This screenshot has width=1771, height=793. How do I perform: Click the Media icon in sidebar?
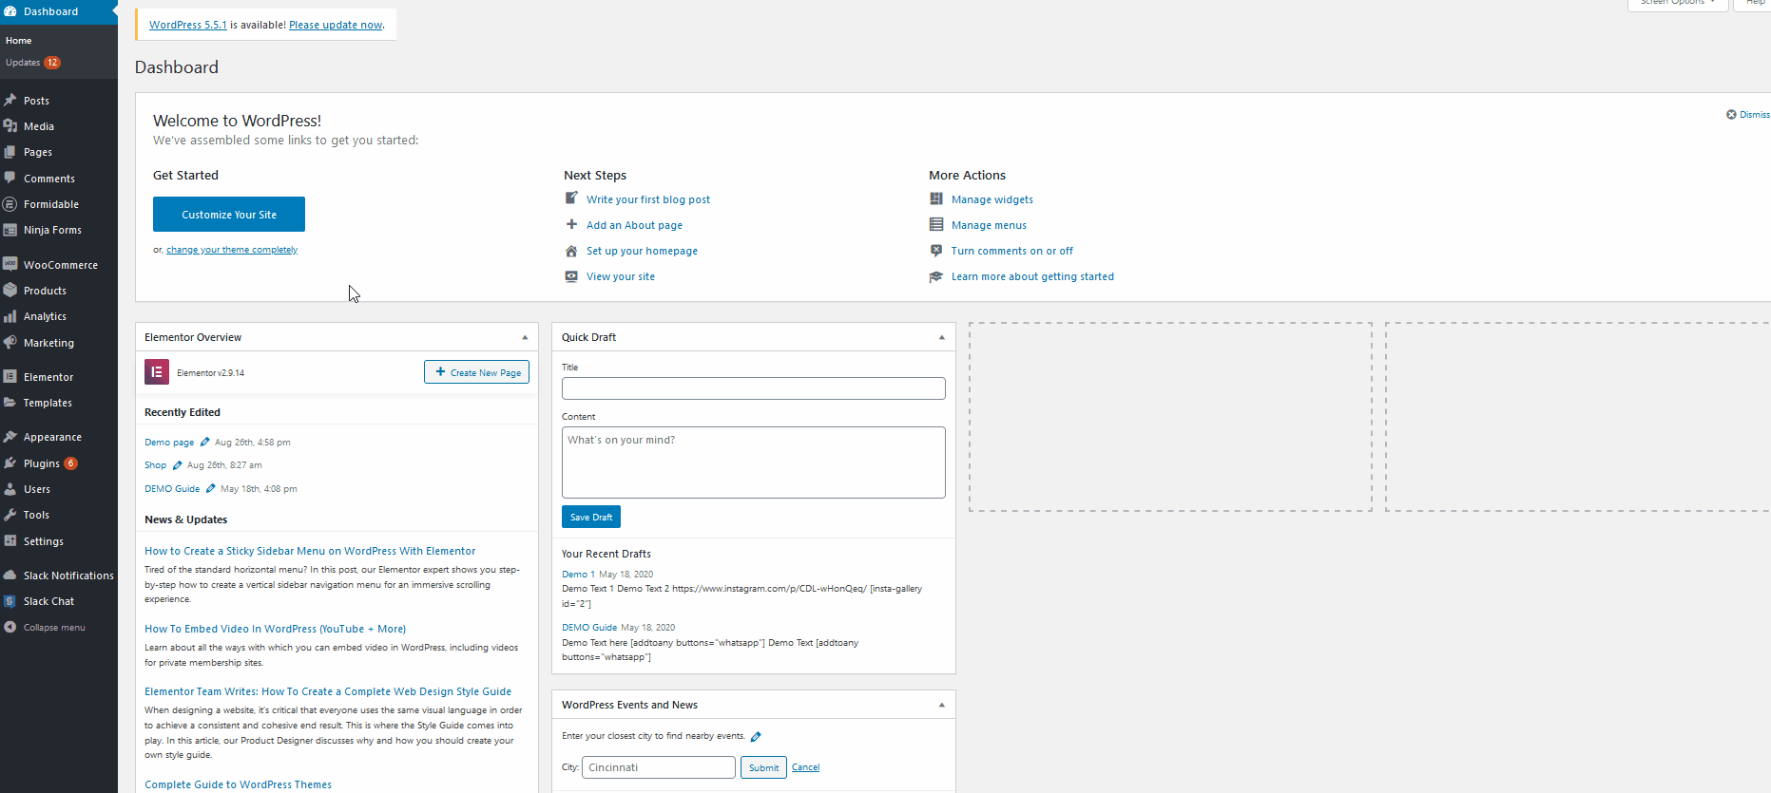[10, 125]
